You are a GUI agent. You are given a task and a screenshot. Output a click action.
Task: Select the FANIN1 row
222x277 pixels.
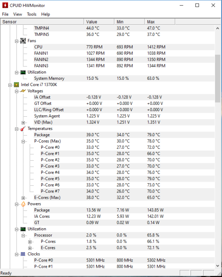click(x=124, y=53)
